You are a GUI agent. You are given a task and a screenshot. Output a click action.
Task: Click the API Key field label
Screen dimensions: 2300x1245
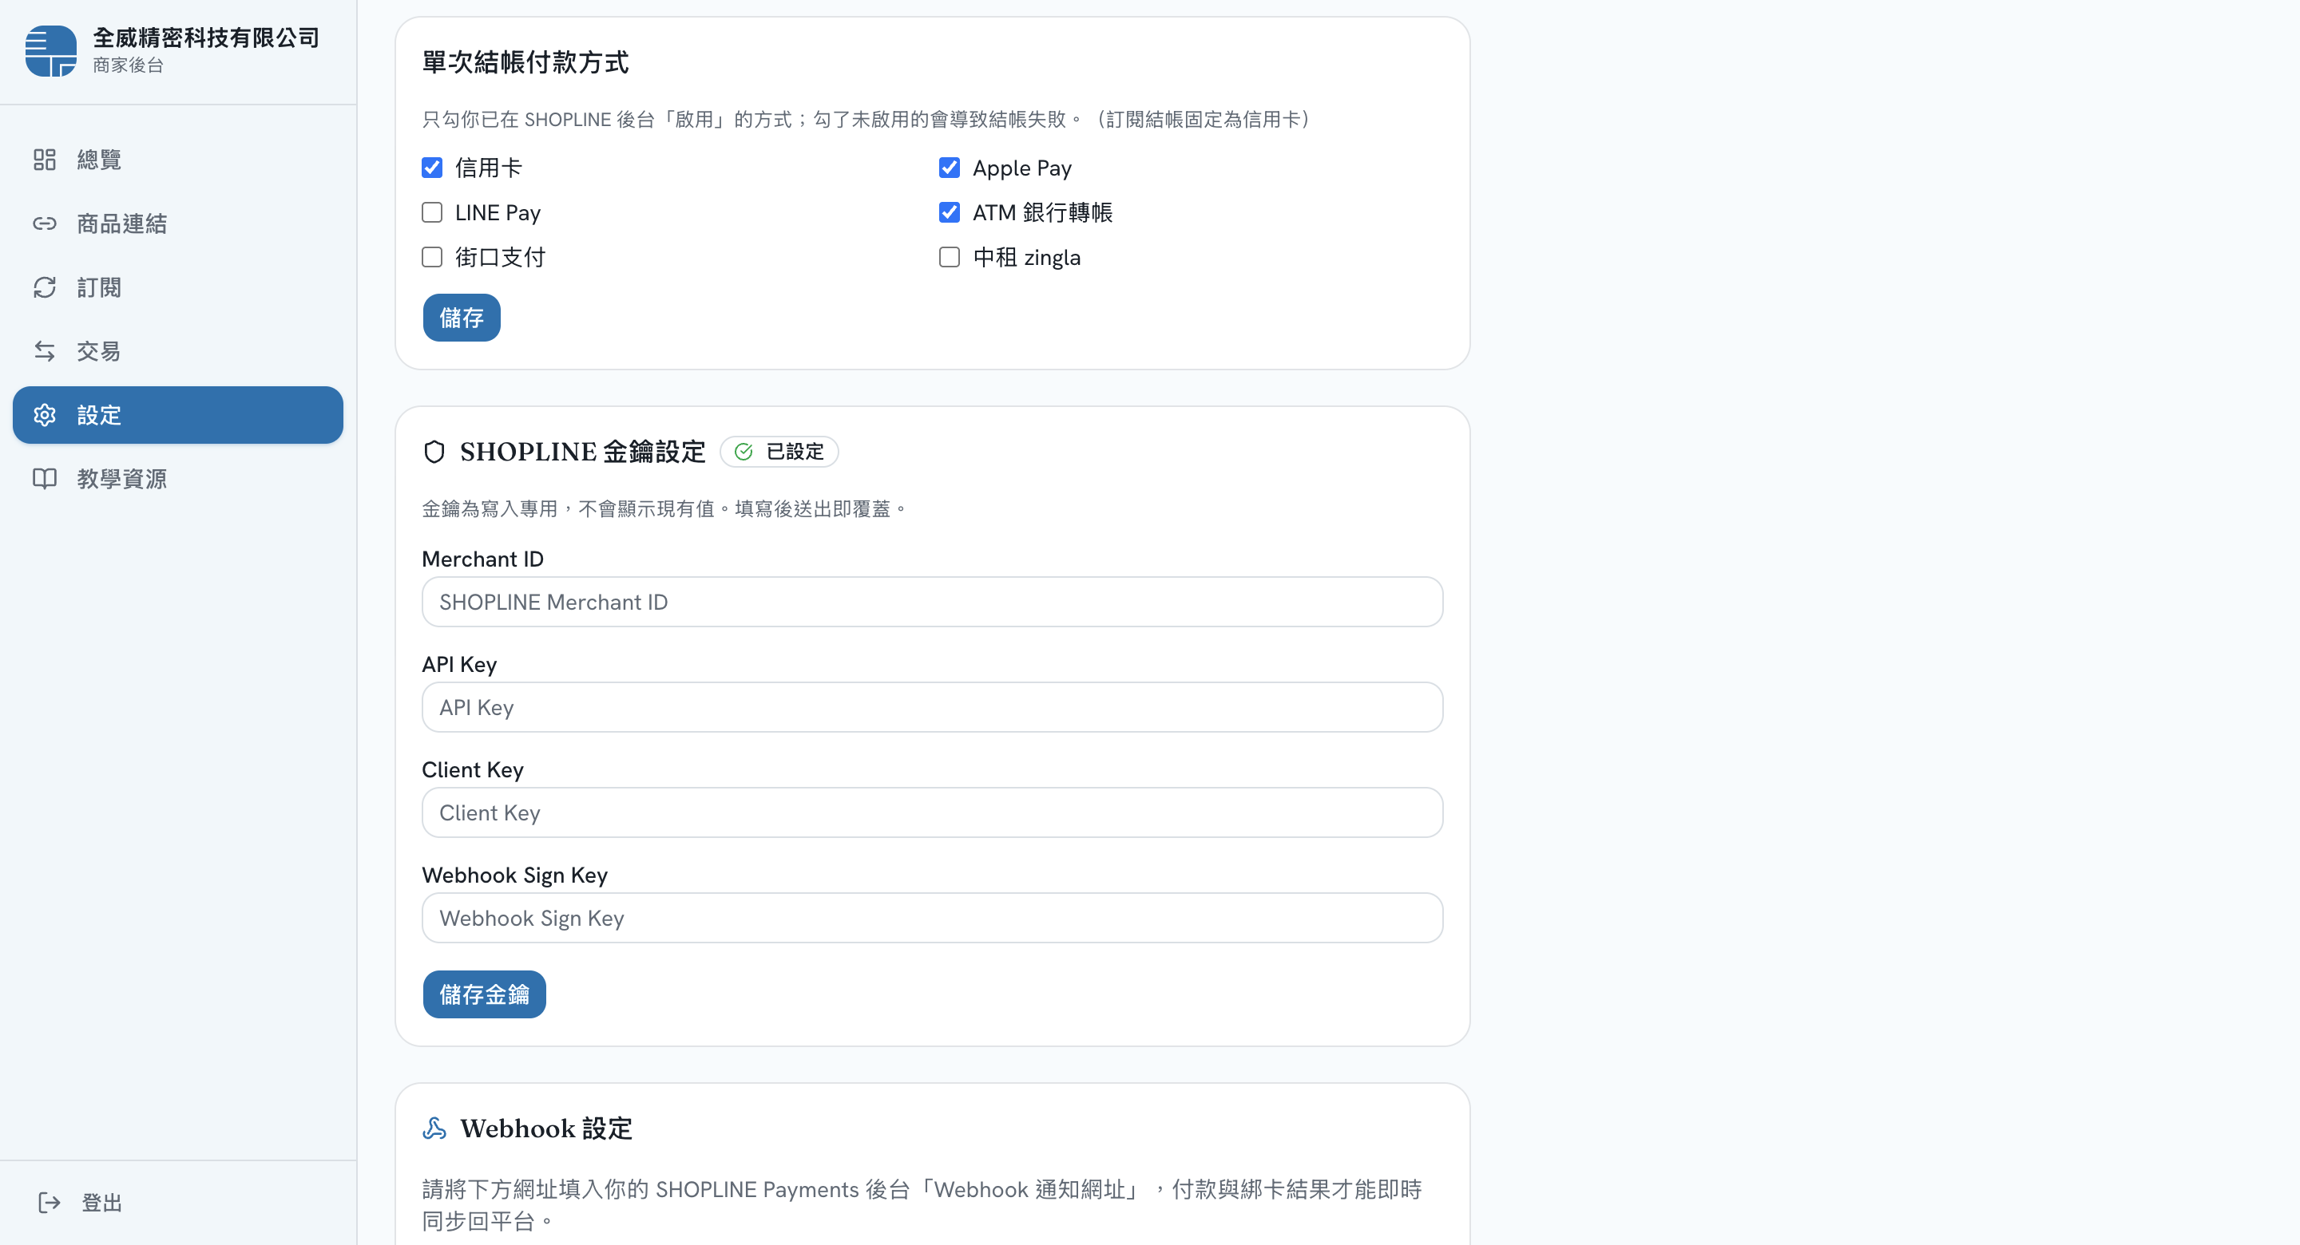[x=459, y=664]
